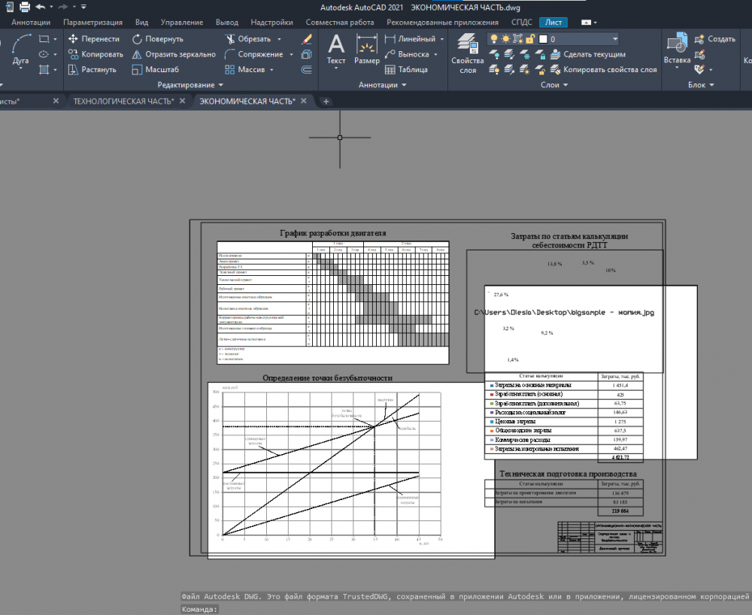This screenshot has width=752, height=615.
Task: Click Table (Таблица) annotation command
Action: pyautogui.click(x=406, y=69)
